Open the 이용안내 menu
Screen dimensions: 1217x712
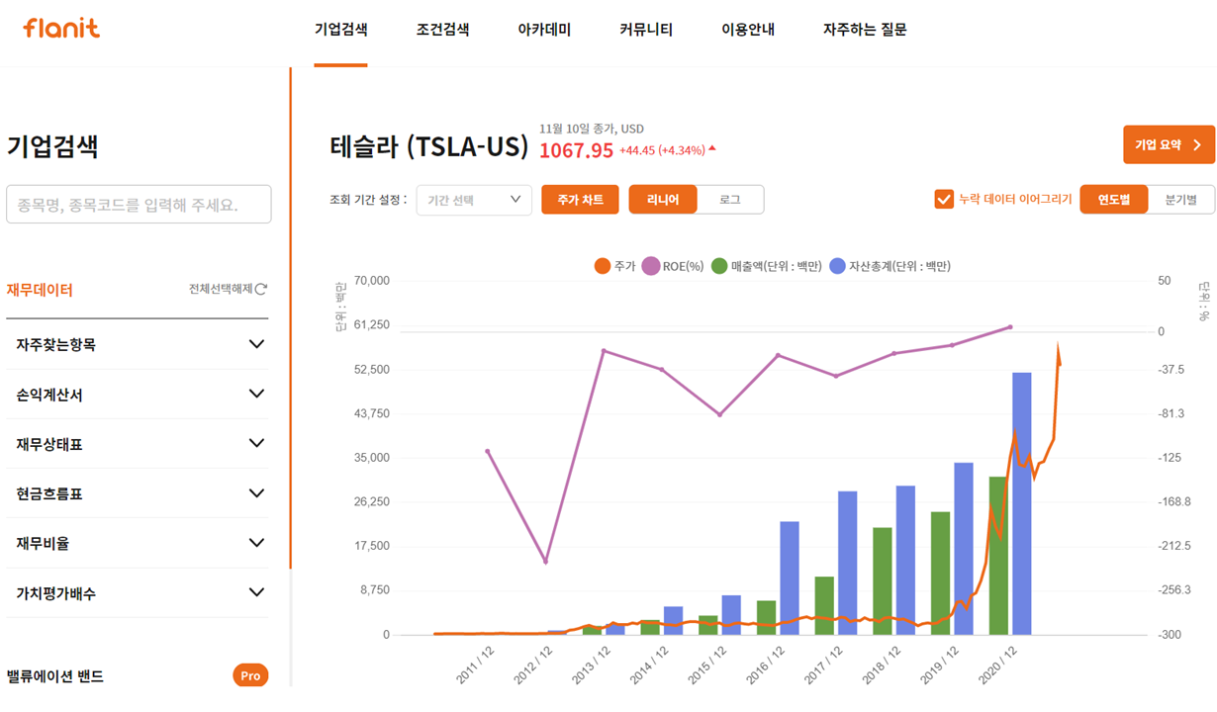[748, 30]
